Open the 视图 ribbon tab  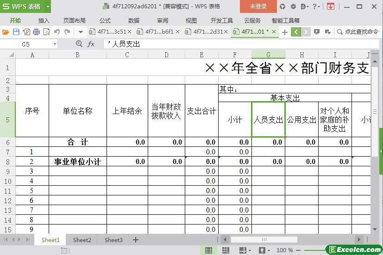coord(191,21)
